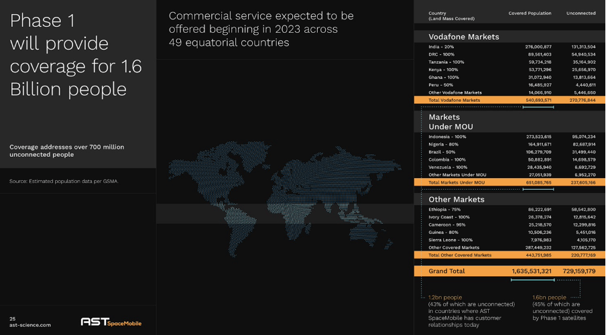Image resolution: width=606 pixels, height=335 pixels.
Task: Click the 'India - 20%' row label
Action: click(441, 47)
